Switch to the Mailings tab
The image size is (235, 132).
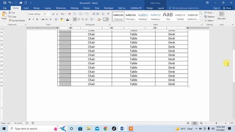coord(75,8)
